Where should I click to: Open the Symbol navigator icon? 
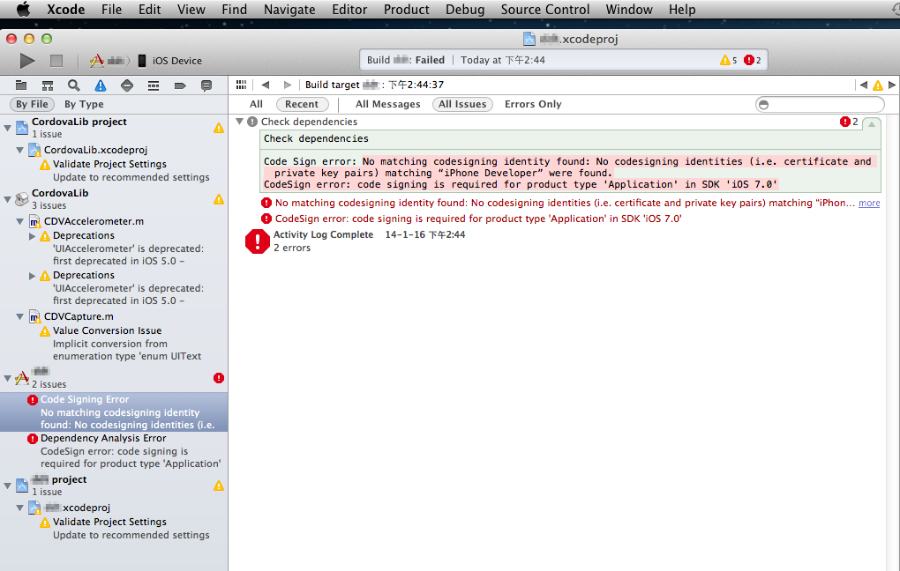coord(48,85)
